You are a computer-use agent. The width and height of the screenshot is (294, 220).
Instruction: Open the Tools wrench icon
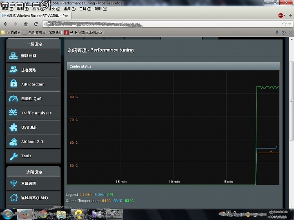click(13, 156)
